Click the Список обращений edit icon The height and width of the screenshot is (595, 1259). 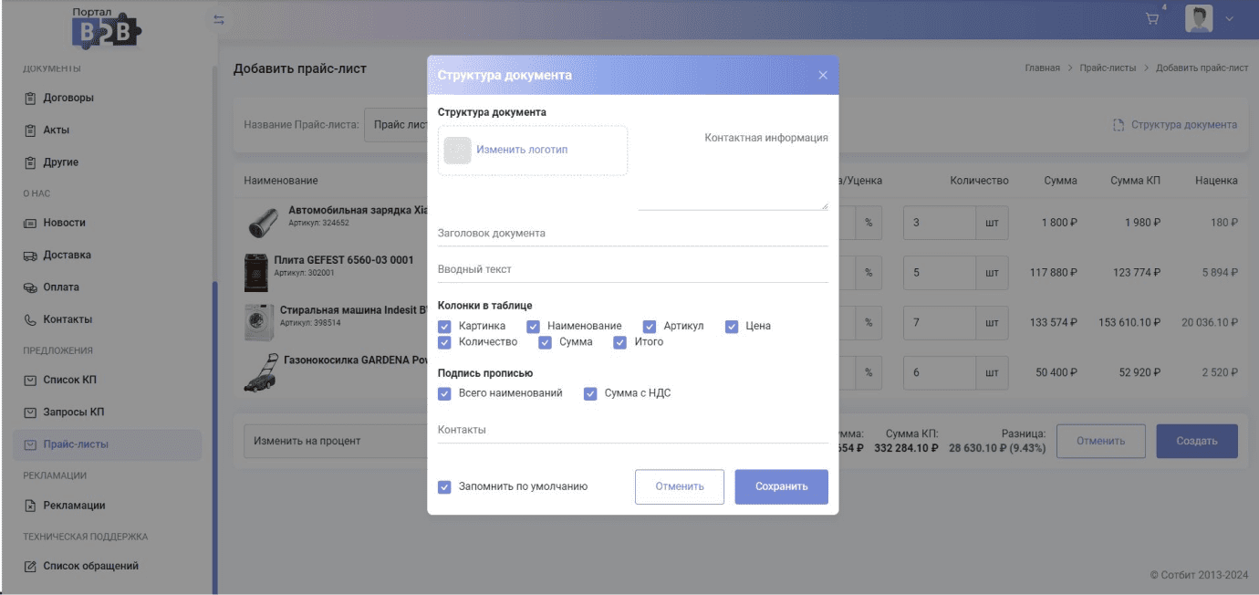click(30, 566)
